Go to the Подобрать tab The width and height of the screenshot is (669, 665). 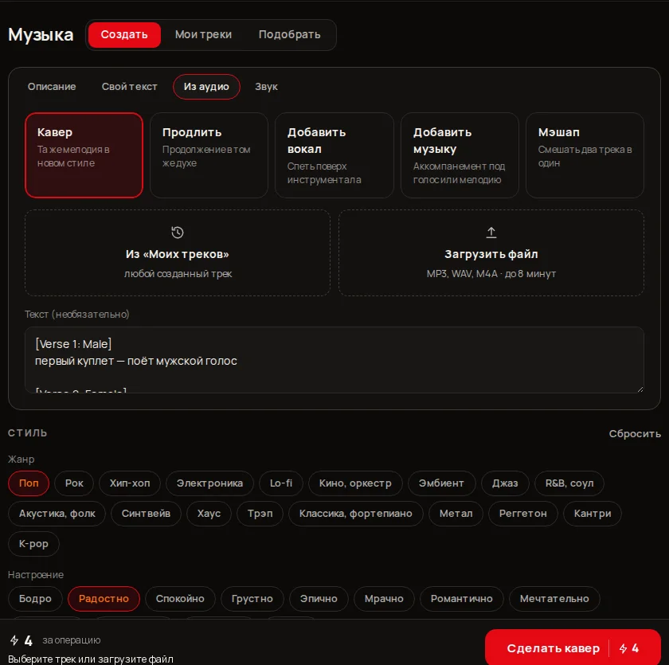(x=289, y=34)
